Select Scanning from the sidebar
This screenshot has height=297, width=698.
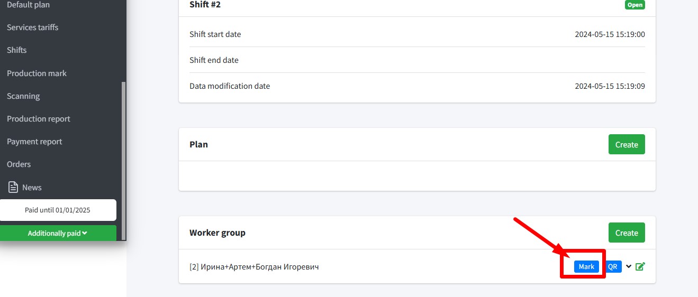tap(23, 96)
